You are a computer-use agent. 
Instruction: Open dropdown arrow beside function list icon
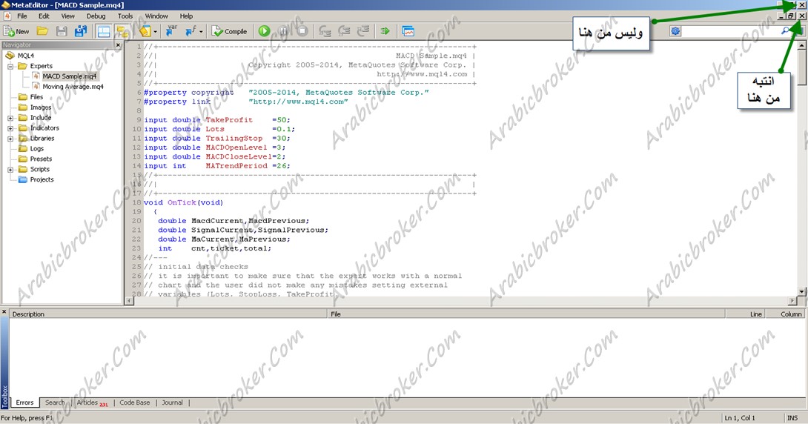click(x=201, y=32)
